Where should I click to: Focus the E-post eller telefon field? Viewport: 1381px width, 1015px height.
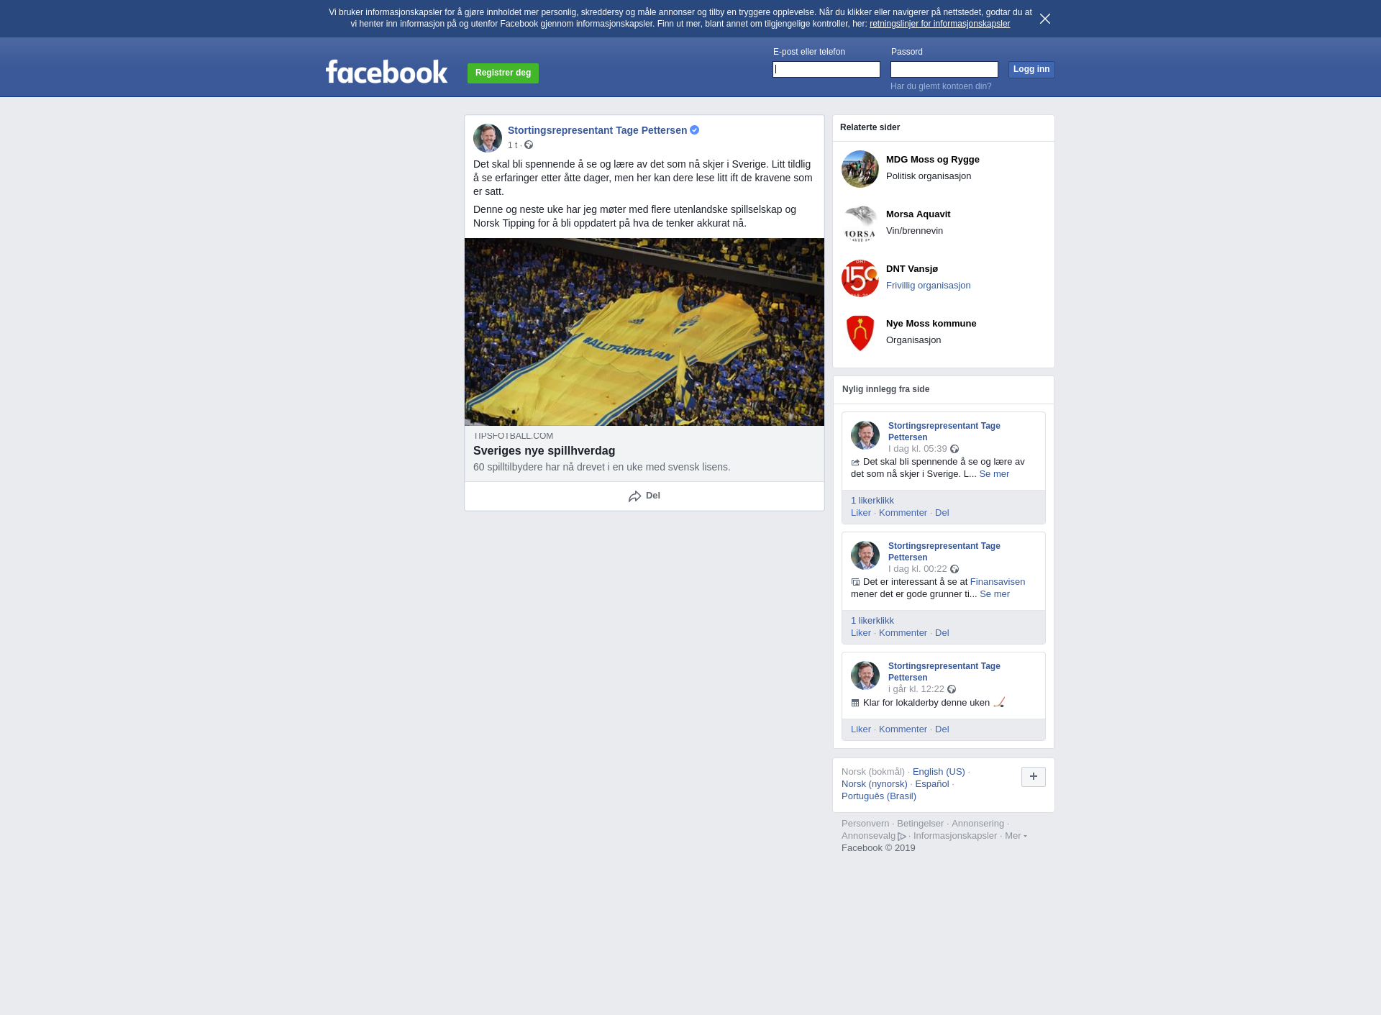pos(826,70)
